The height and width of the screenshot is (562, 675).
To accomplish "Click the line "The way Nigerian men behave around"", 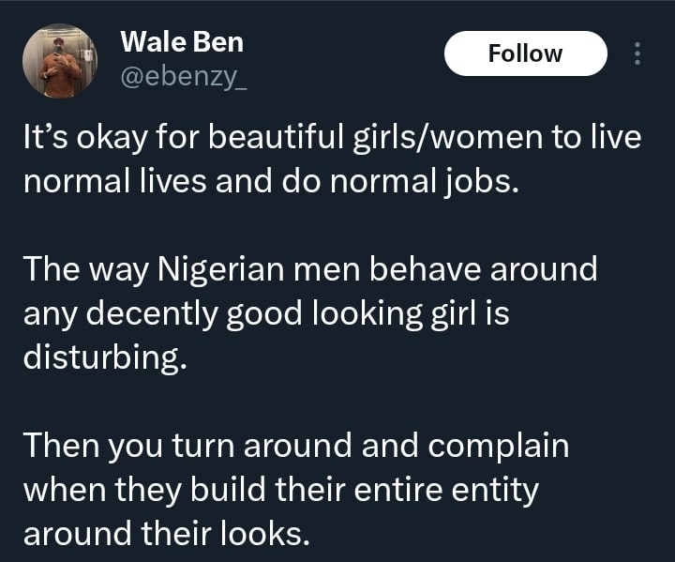I will [309, 269].
